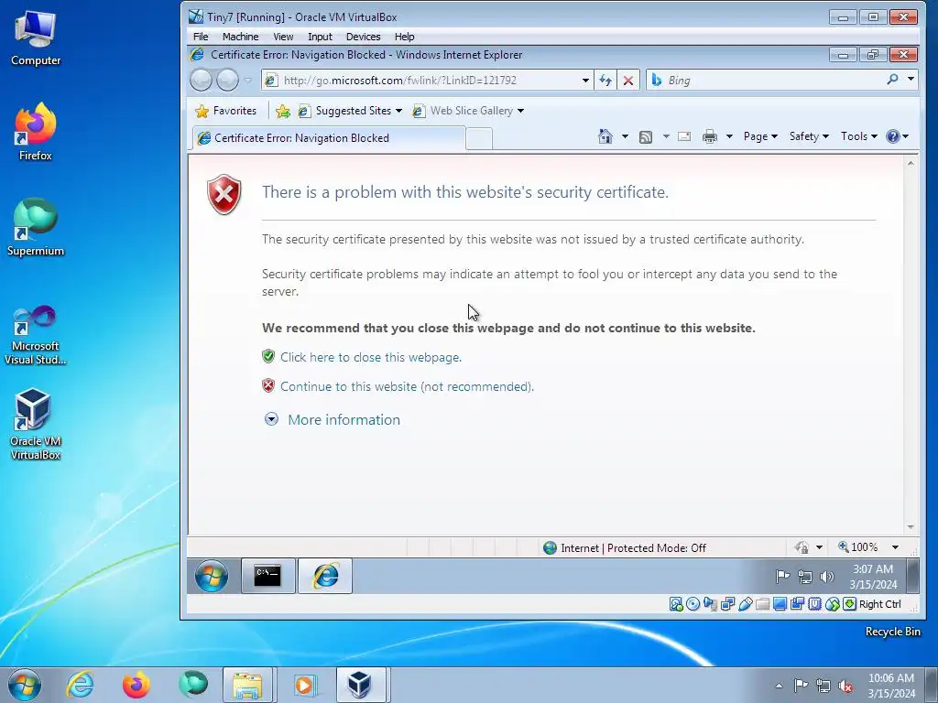938x703 pixels.
Task: Click the empty new tab button
Action: [478, 139]
